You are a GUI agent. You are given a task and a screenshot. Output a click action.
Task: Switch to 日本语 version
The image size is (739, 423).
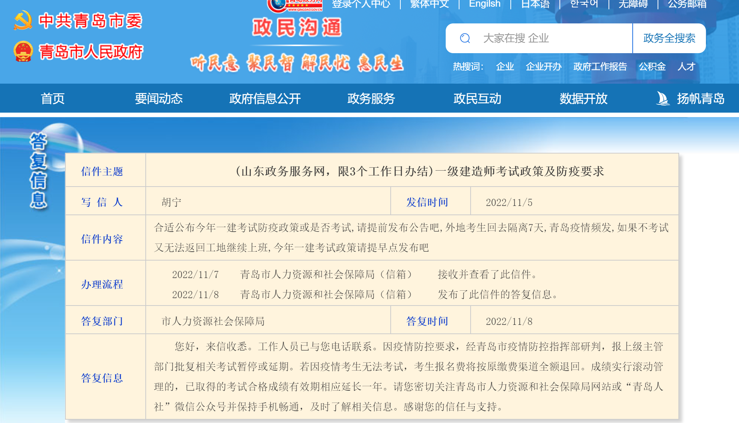535,4
